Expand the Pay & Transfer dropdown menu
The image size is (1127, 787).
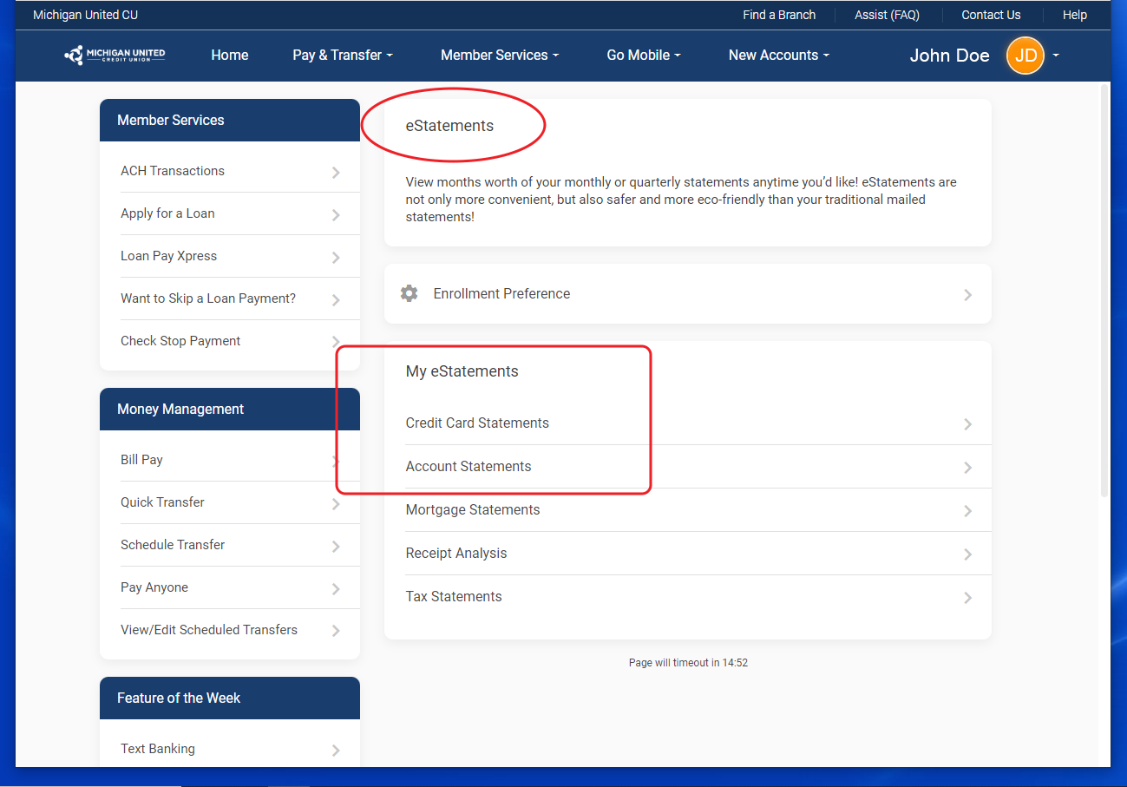coord(342,55)
